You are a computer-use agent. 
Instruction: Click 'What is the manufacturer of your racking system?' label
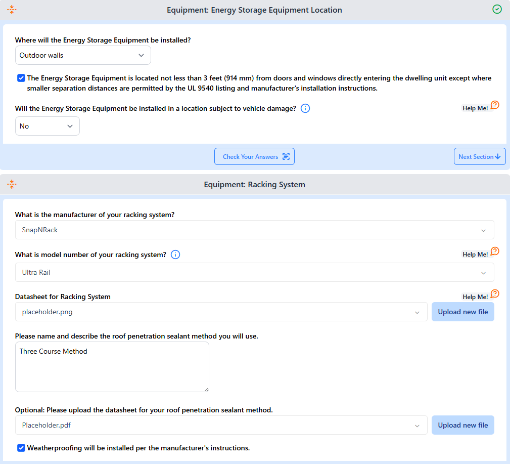tap(95, 215)
